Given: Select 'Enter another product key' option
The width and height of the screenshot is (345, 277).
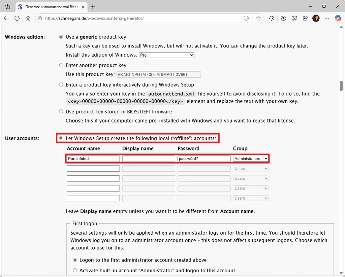Looking at the screenshot, I should click(x=61, y=65).
